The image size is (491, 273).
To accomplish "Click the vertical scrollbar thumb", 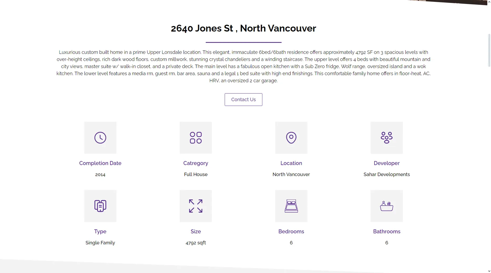I will (489, 50).
